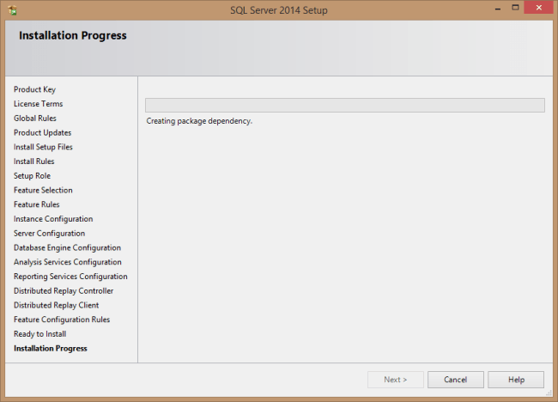Select Analysis Services Configuration step

(x=67, y=262)
